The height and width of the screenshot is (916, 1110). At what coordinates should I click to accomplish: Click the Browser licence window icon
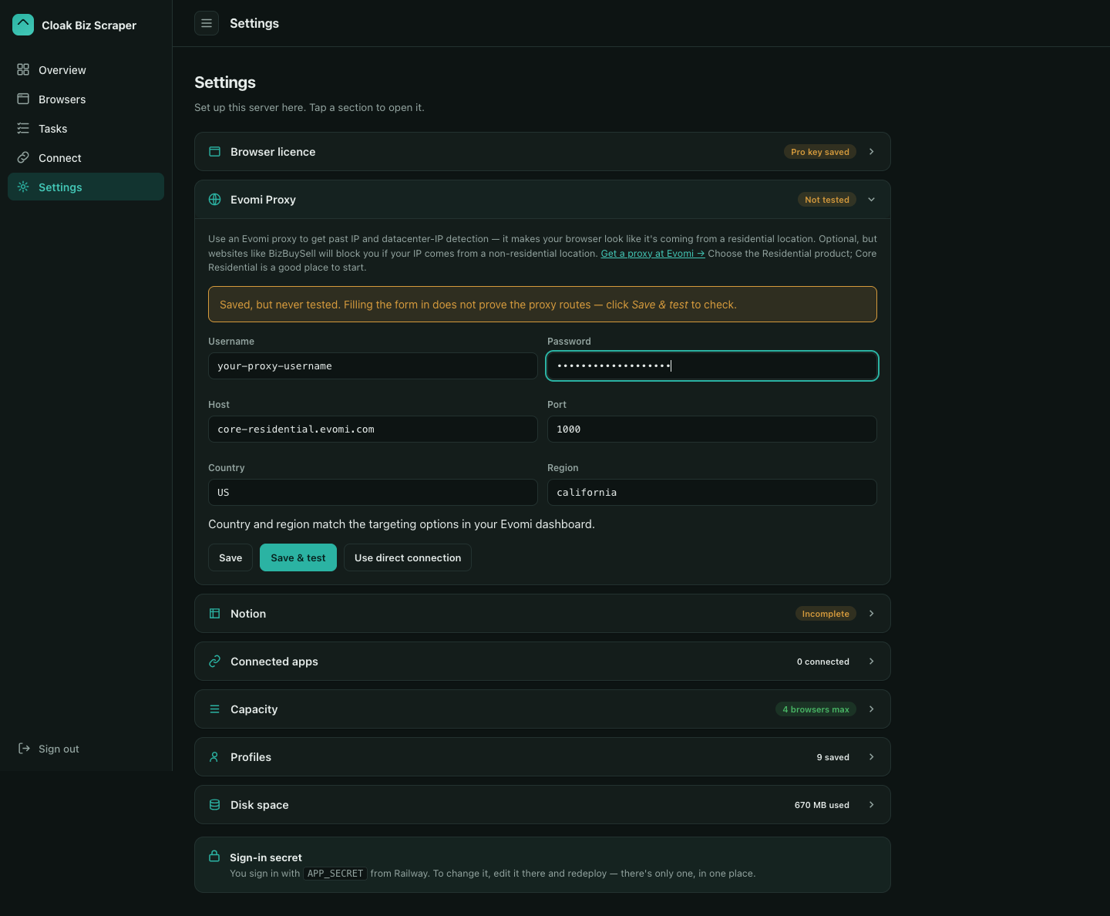pos(215,151)
